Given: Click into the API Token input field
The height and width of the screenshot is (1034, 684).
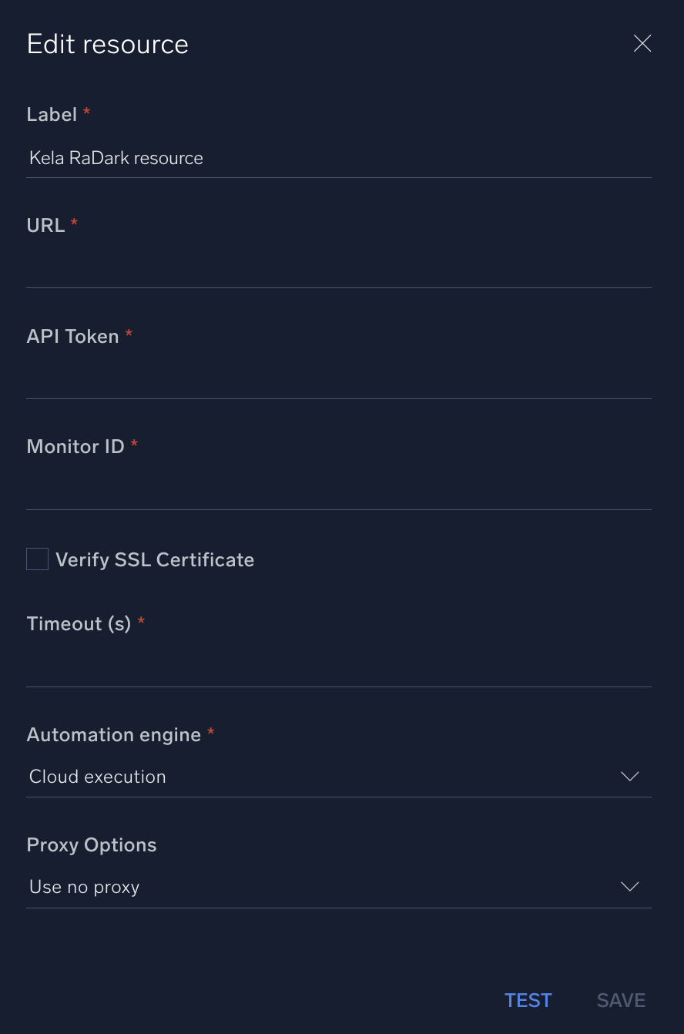Looking at the screenshot, I should click(x=339, y=381).
